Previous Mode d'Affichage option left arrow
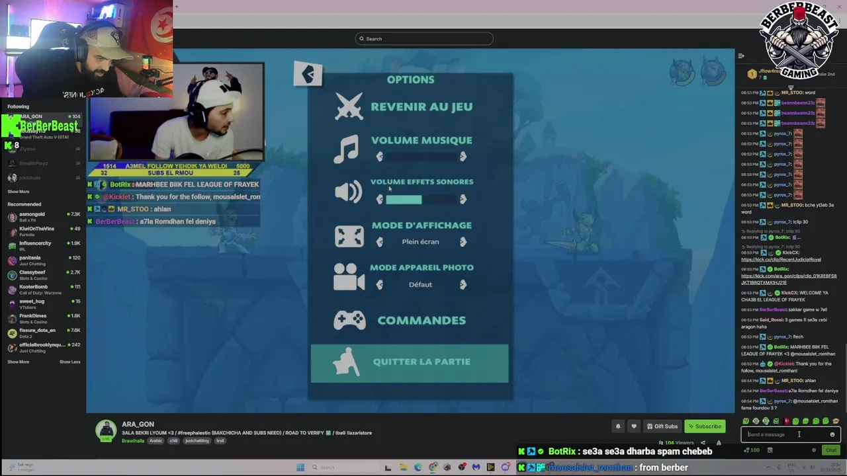The height and width of the screenshot is (476, 847). point(379,242)
